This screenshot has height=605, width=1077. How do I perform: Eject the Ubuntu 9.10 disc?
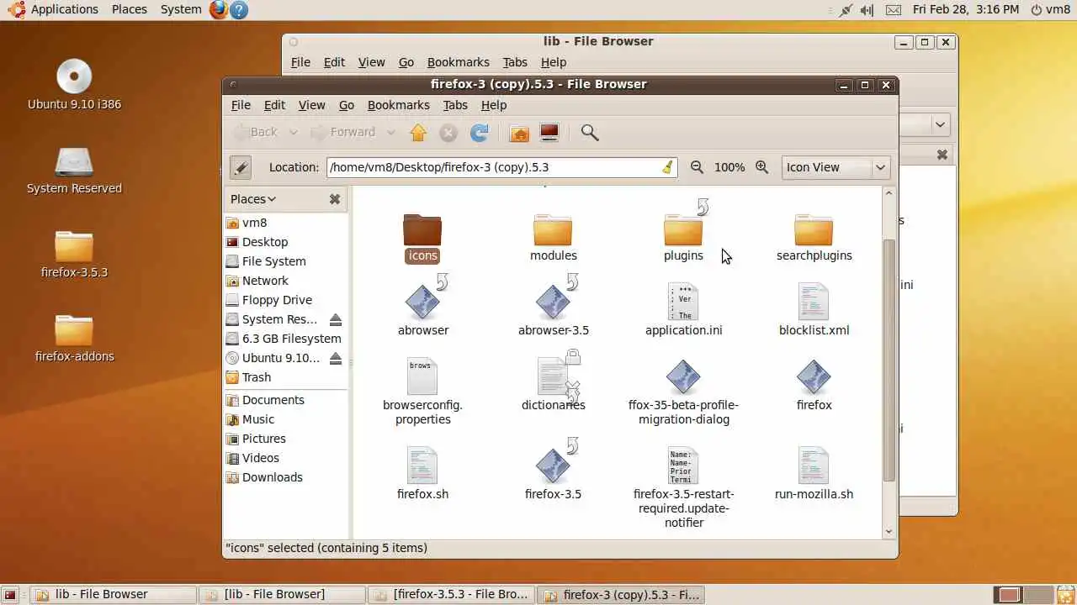pos(336,358)
